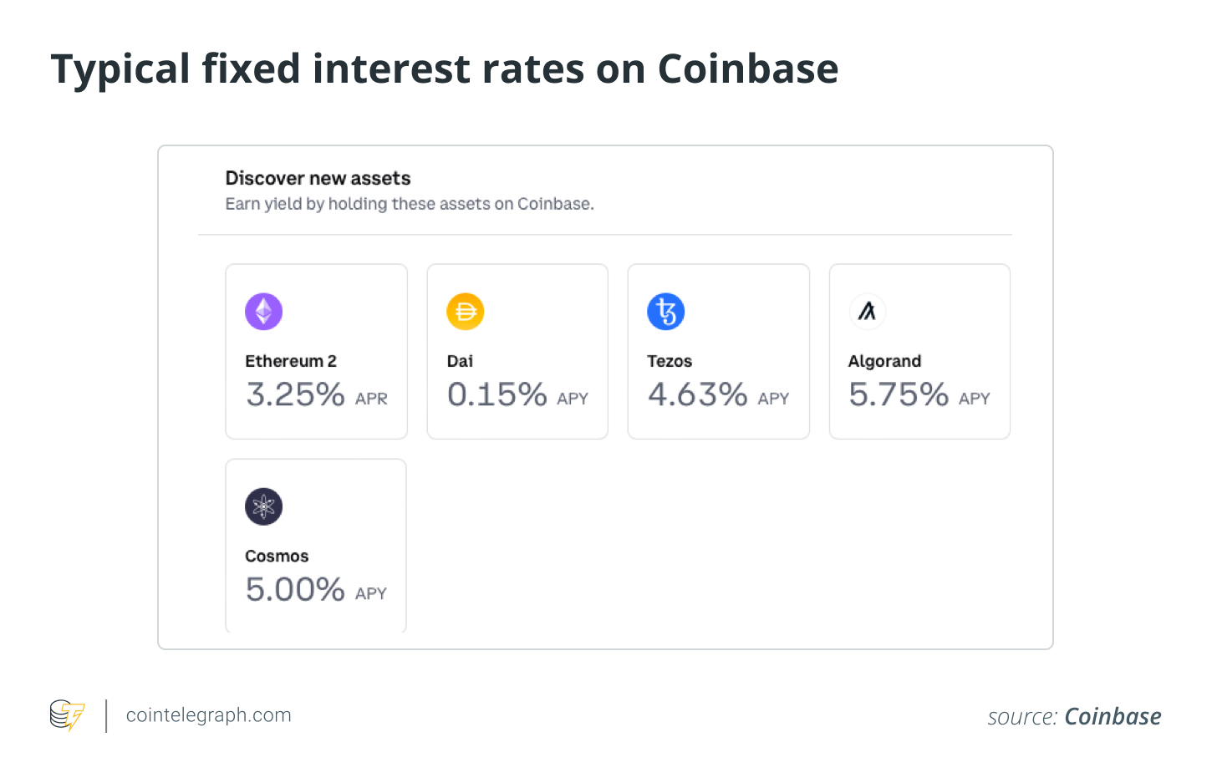This screenshot has width=1212, height=783.
Task: Click the 3.25% APR rate
Action: coord(316,394)
